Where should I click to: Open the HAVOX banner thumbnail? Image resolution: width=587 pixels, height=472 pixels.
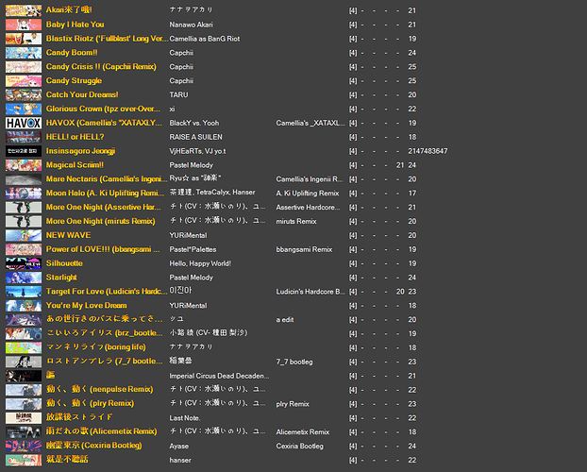[x=24, y=123]
